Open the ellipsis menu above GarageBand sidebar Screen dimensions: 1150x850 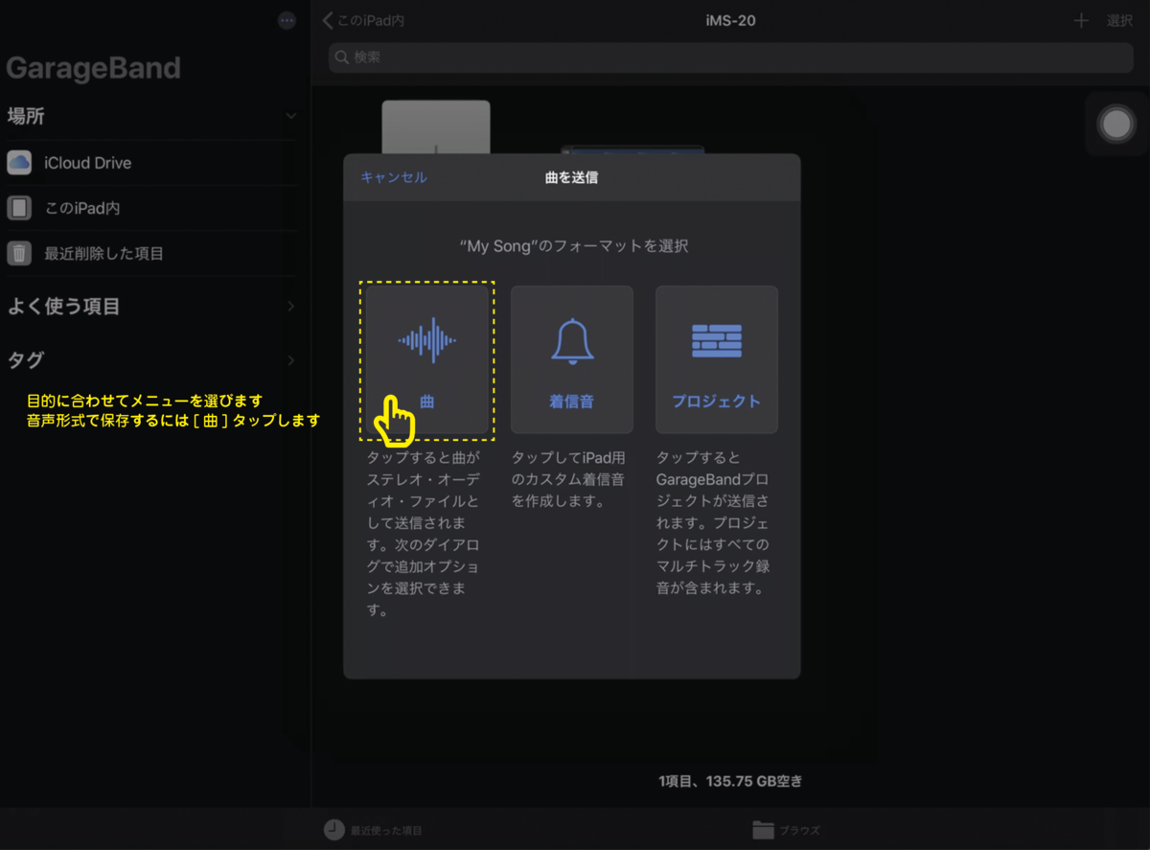287,20
